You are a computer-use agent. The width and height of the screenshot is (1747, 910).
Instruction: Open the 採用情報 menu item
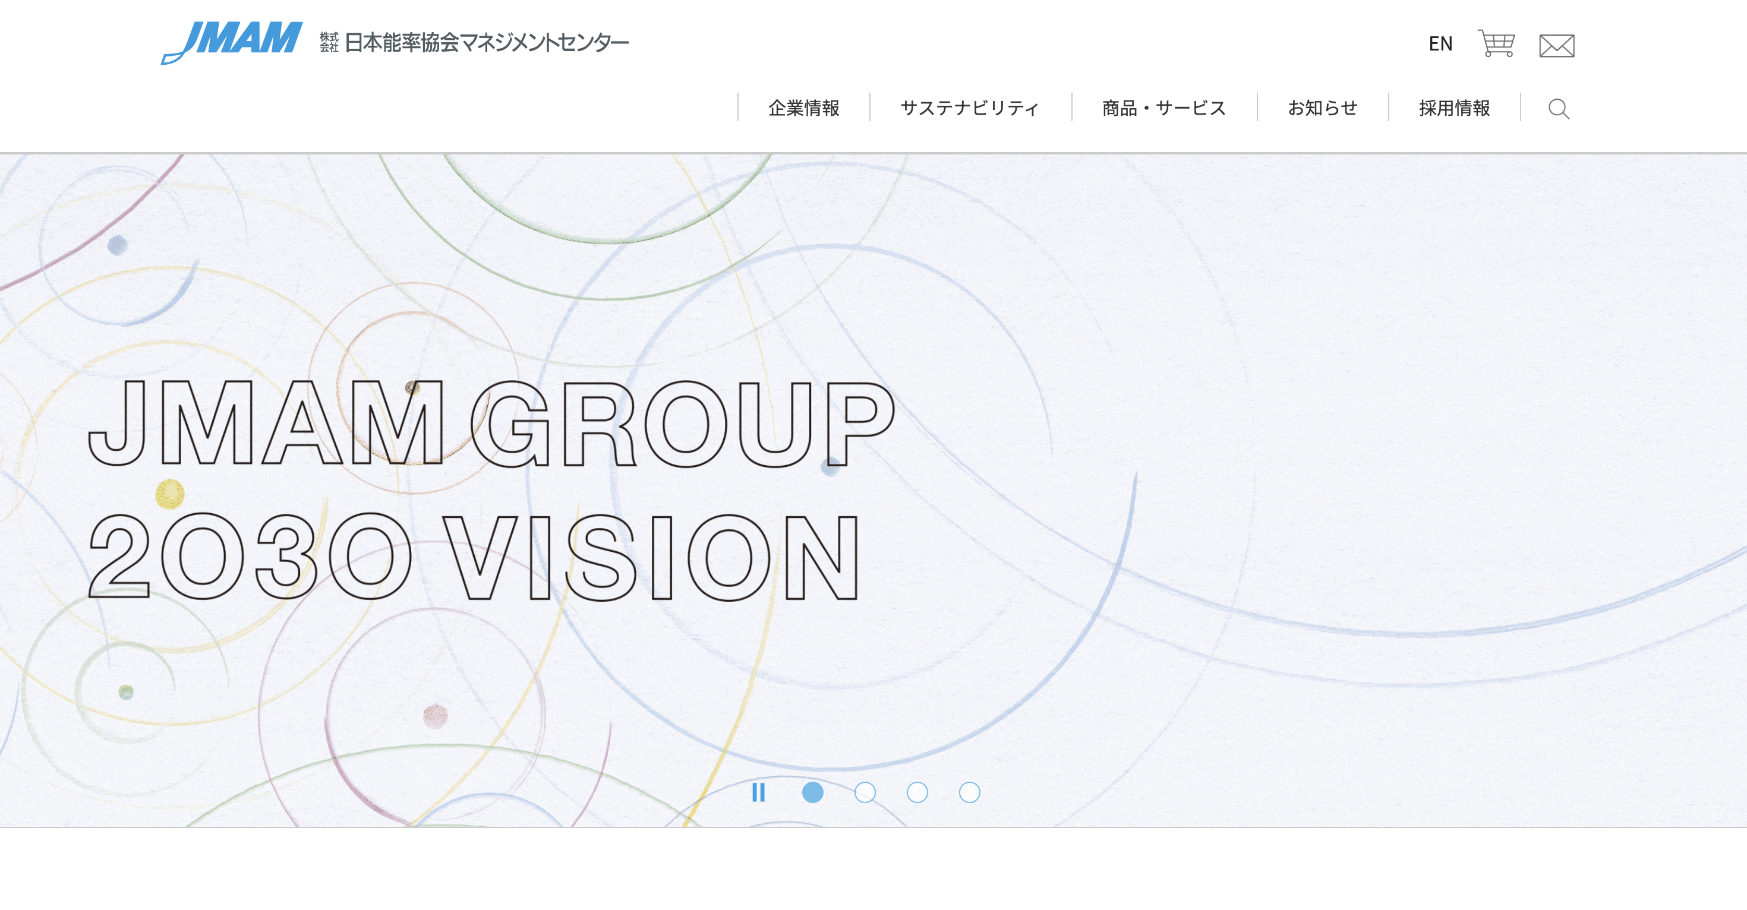[x=1454, y=108]
